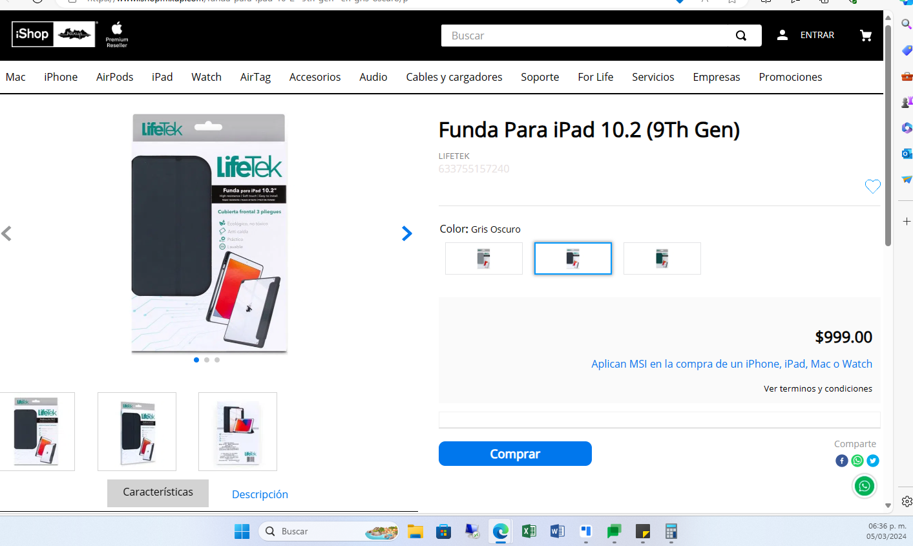Open the Cables y cargadores menu

pyautogui.click(x=454, y=77)
